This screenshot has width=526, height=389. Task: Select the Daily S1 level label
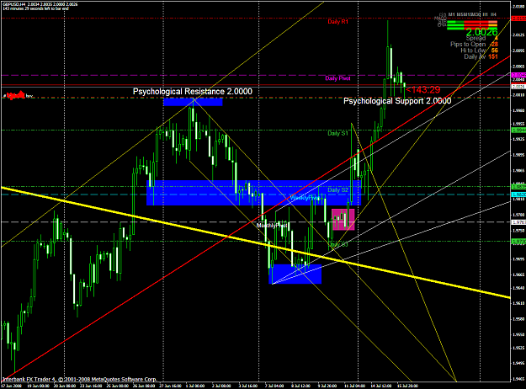click(x=337, y=133)
